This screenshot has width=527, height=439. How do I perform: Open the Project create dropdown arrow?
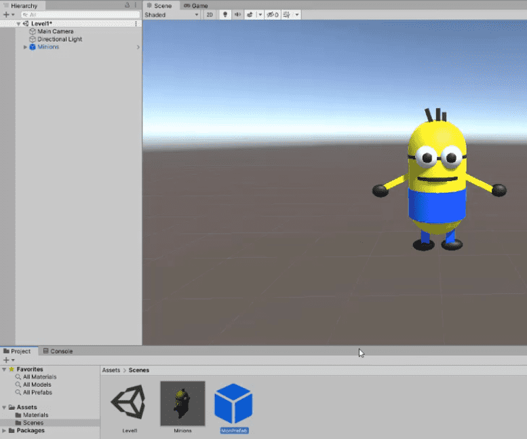coord(13,360)
